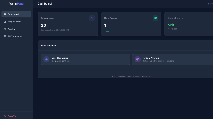213x119 pixels.
Task: Open the WPArea.com.tr footer link
Action: point(126,76)
